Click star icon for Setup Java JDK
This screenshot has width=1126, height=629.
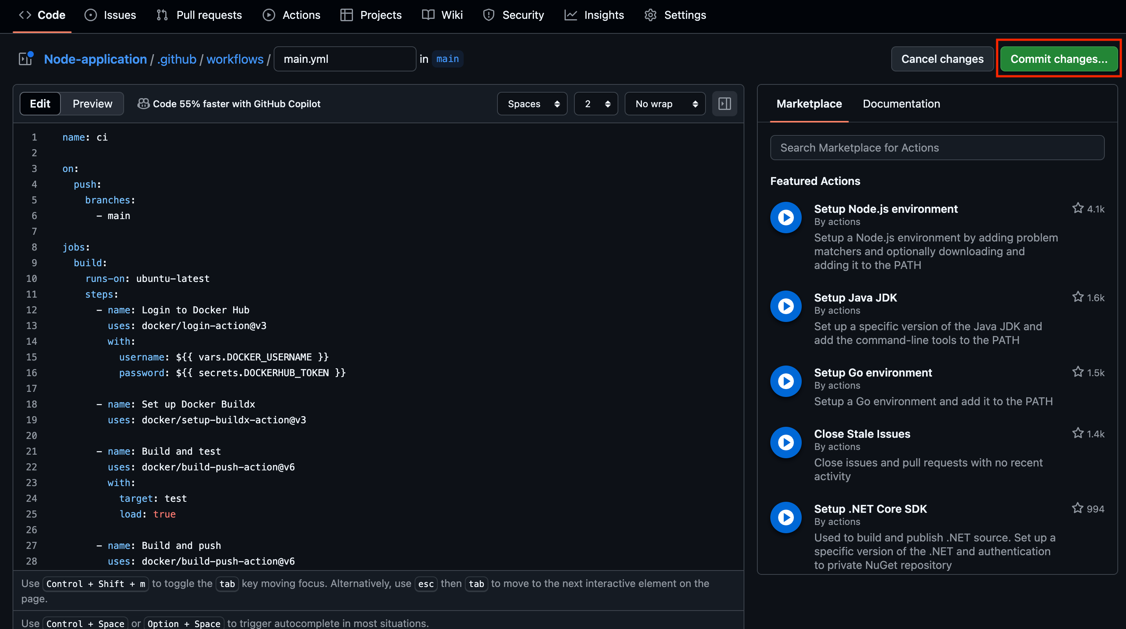1077,297
